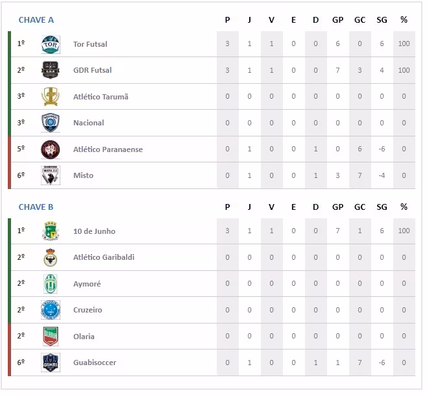Click the 10 de Junho crest
The image size is (427, 395).
[x=51, y=231]
